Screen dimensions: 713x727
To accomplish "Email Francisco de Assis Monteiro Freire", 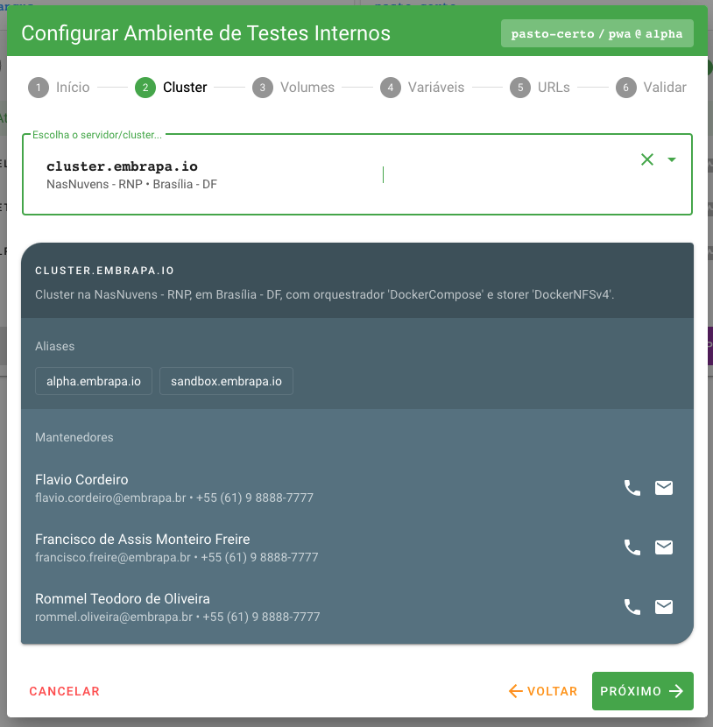I will point(664,547).
